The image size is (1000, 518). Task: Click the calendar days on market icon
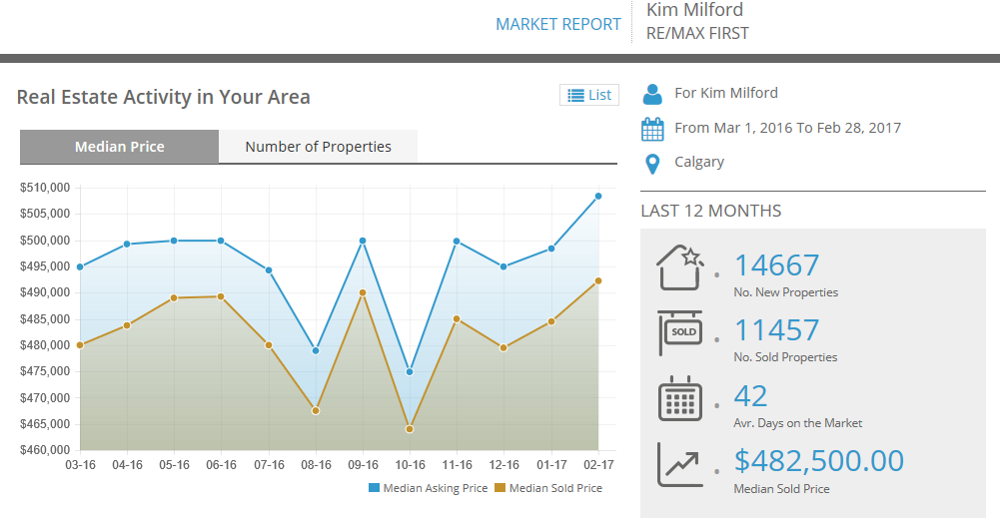pos(680,398)
